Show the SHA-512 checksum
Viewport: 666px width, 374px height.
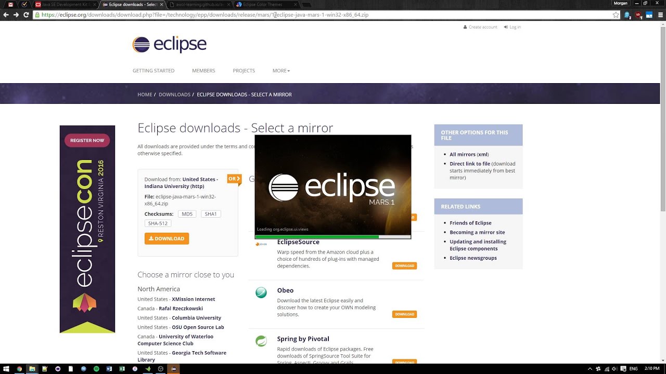click(158, 223)
